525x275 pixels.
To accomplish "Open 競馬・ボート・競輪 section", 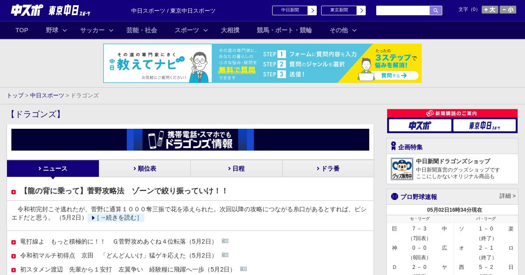I will point(284,30).
